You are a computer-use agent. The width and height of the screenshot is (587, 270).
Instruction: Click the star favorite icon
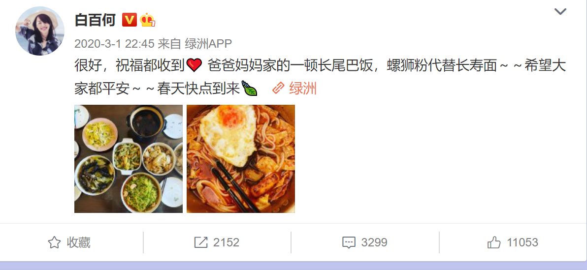click(x=54, y=242)
